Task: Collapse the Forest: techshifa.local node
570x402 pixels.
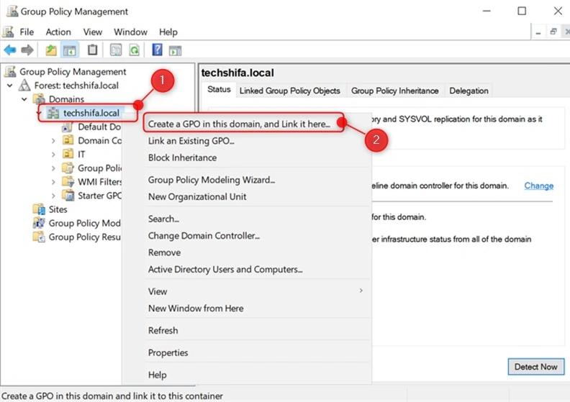Action: tap(10, 86)
